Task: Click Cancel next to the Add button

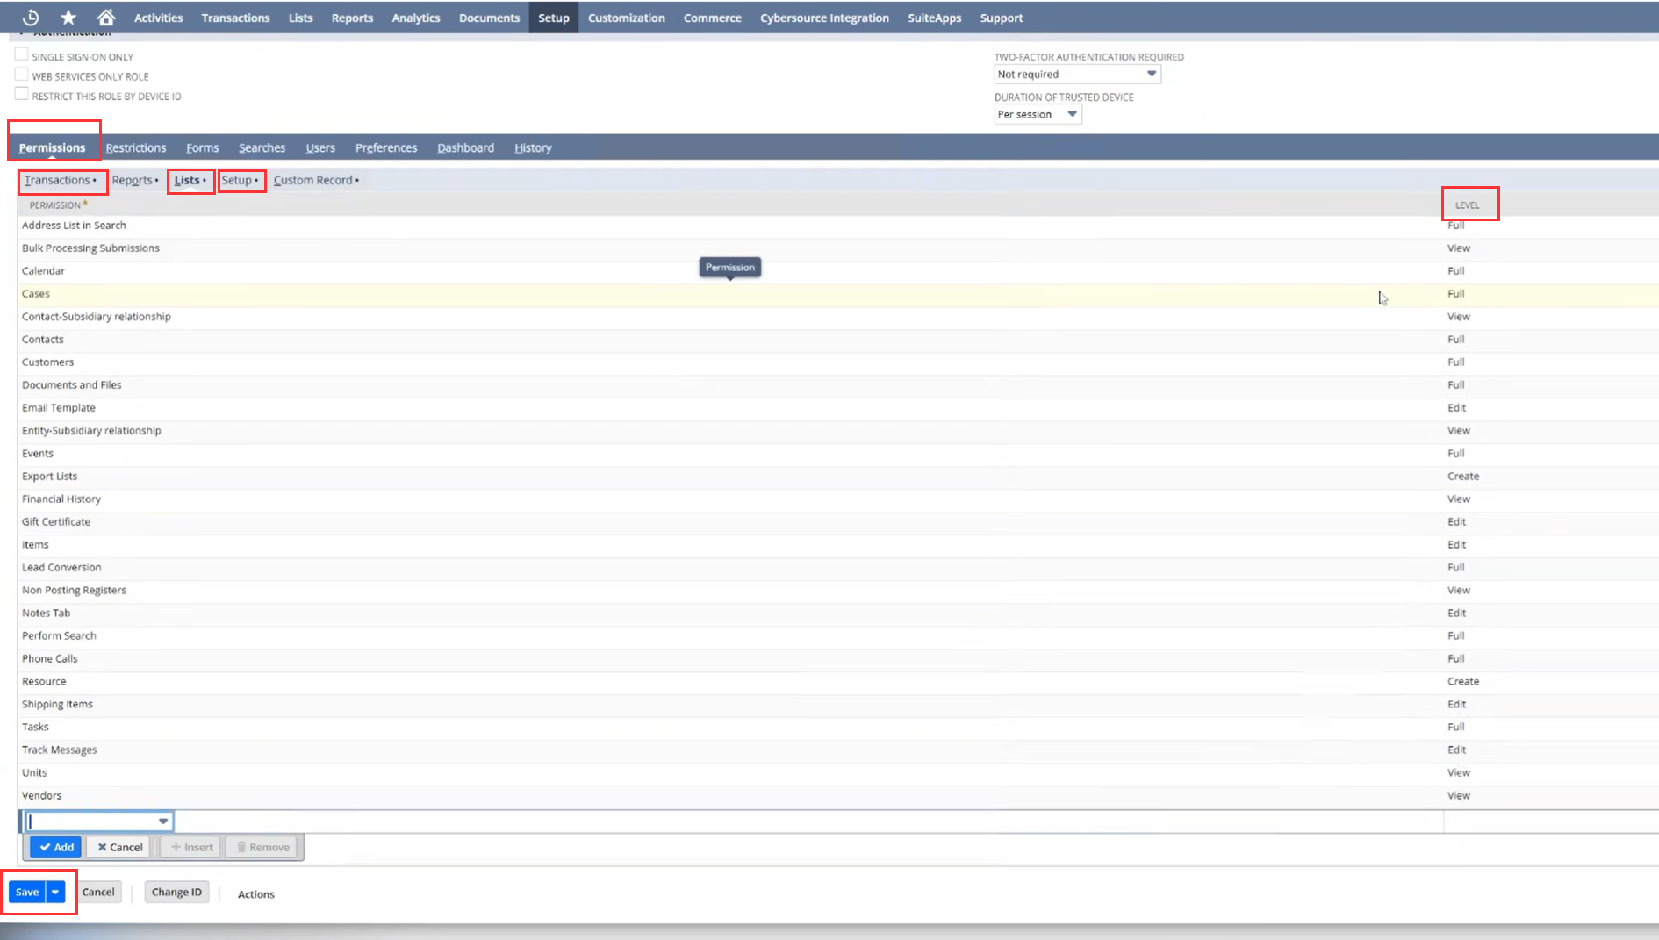Action: [x=120, y=847]
